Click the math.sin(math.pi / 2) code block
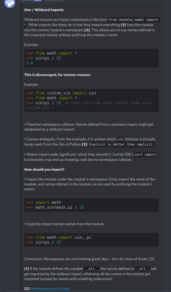This screenshot has width=171, height=292. tap(91, 205)
